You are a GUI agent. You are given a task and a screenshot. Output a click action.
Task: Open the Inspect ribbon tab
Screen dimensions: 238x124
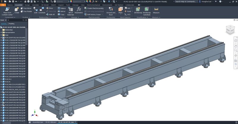(61, 5)
